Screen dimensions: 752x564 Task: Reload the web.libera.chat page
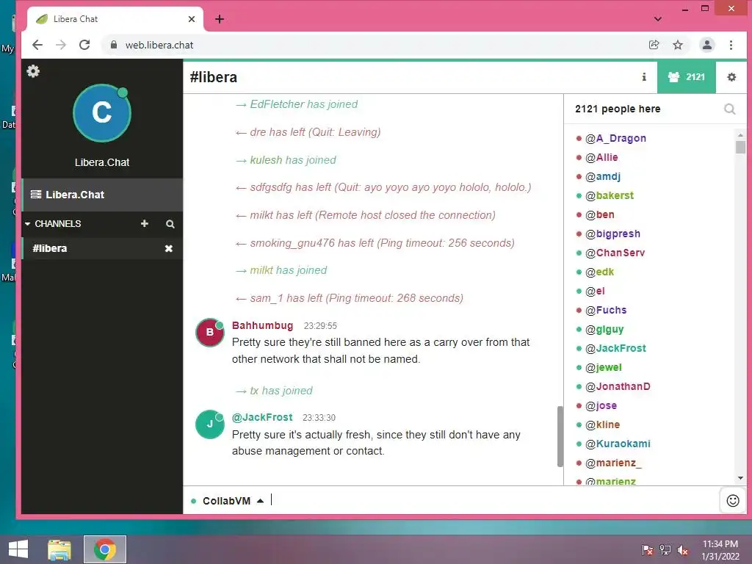point(84,45)
